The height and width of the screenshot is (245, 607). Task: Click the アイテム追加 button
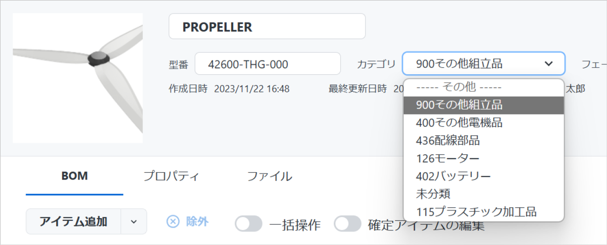pyautogui.click(x=73, y=222)
